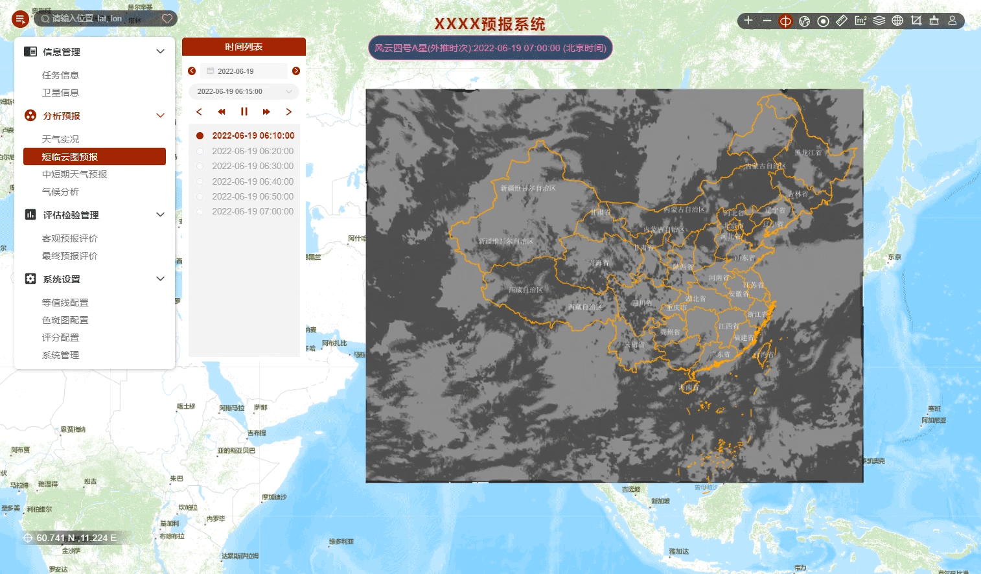The width and height of the screenshot is (981, 574).
Task: Click the fast-forward playback button
Action: [266, 111]
